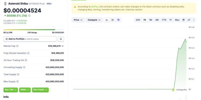
Task: Click the Circulating Supply 420,690,000,000 value
Action: click(x=55, y=67)
